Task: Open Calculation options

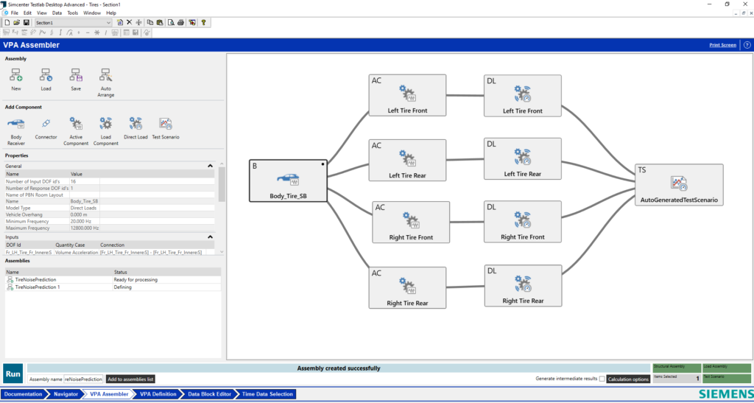Action: (x=628, y=379)
